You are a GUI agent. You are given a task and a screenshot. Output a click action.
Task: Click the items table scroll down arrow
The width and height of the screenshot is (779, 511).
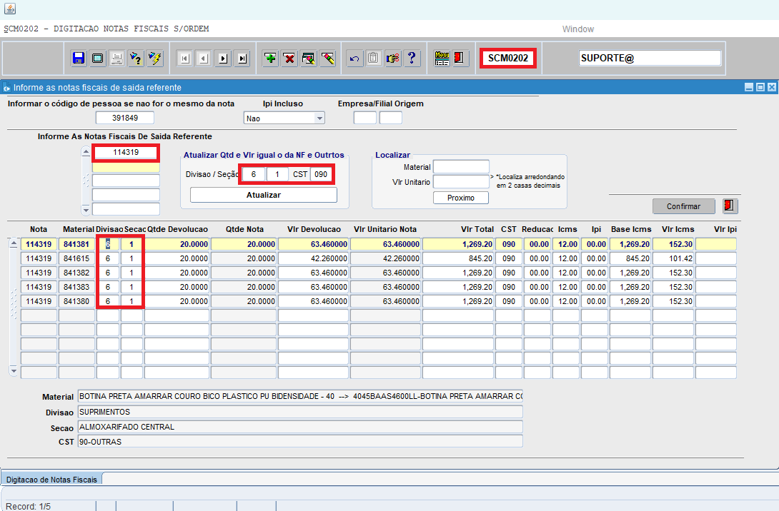(x=14, y=371)
